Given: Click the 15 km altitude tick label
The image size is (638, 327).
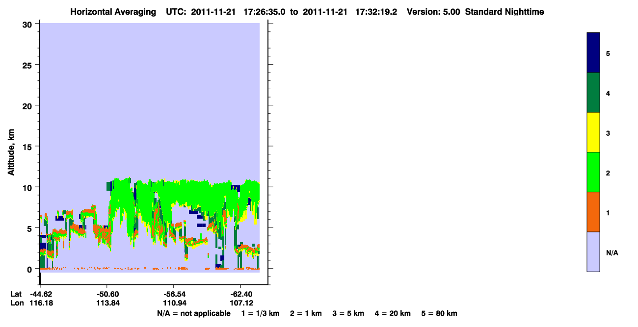Looking at the screenshot, I should [x=28, y=147].
